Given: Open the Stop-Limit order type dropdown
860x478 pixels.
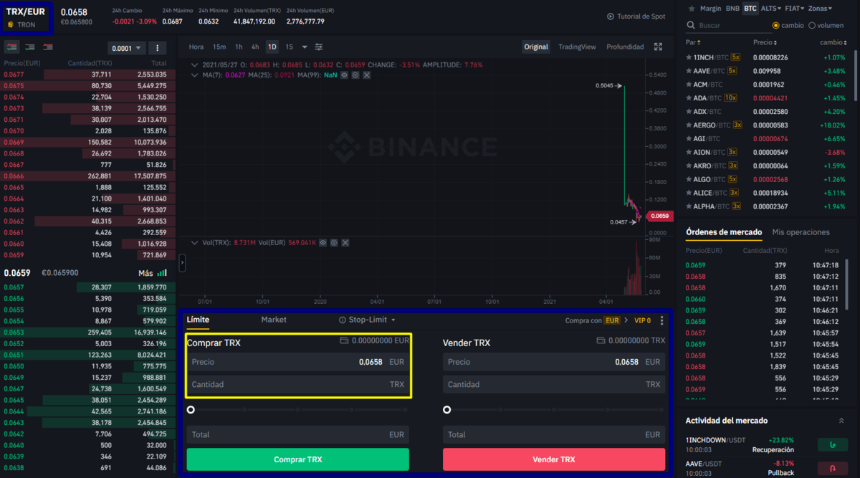Looking at the screenshot, I should (367, 320).
